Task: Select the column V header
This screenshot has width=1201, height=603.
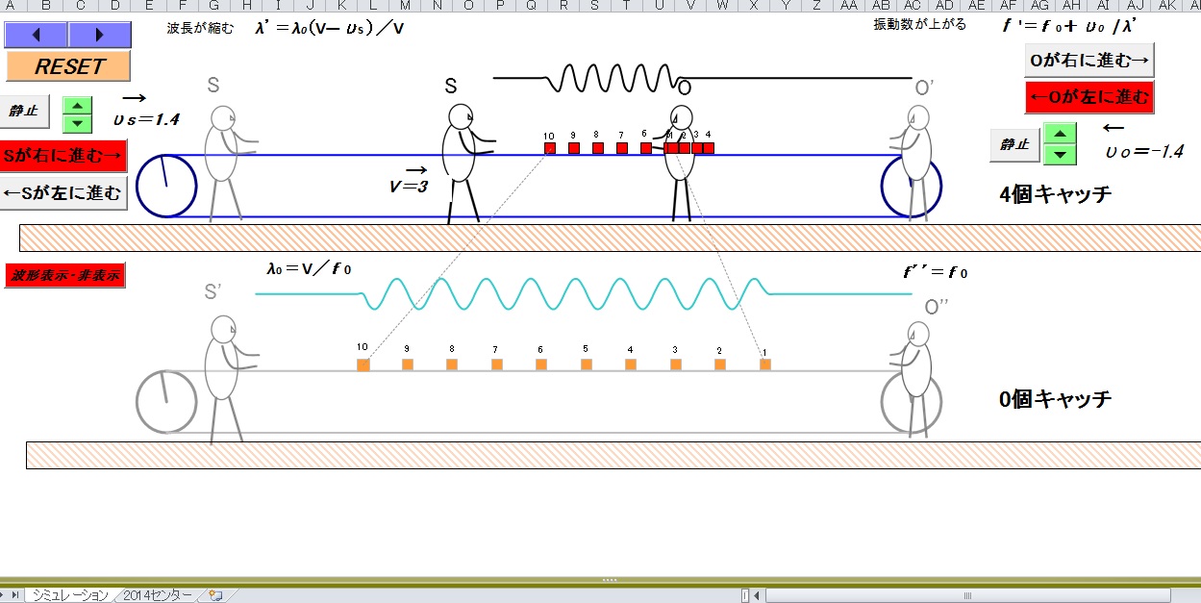Action: point(689,6)
